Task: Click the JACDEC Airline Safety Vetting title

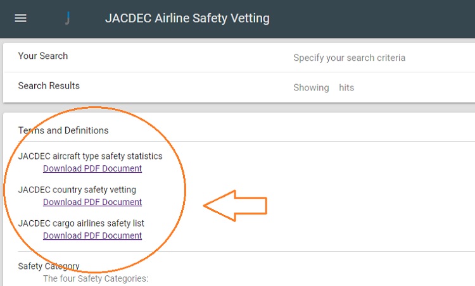Action: point(187,18)
